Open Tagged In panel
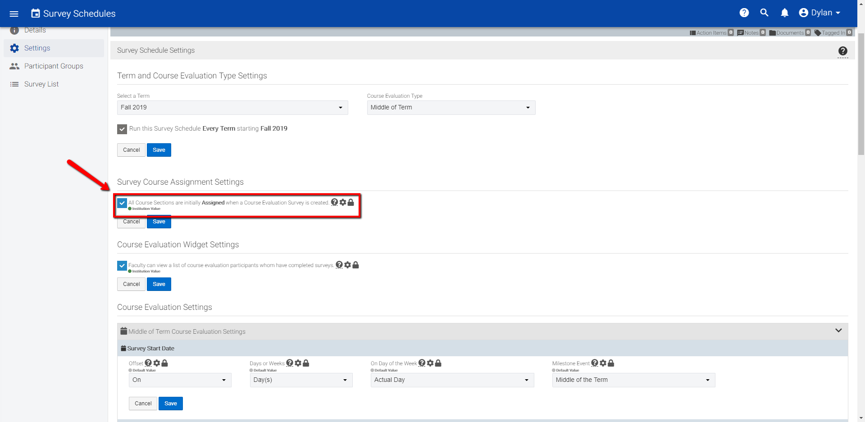 click(x=833, y=32)
